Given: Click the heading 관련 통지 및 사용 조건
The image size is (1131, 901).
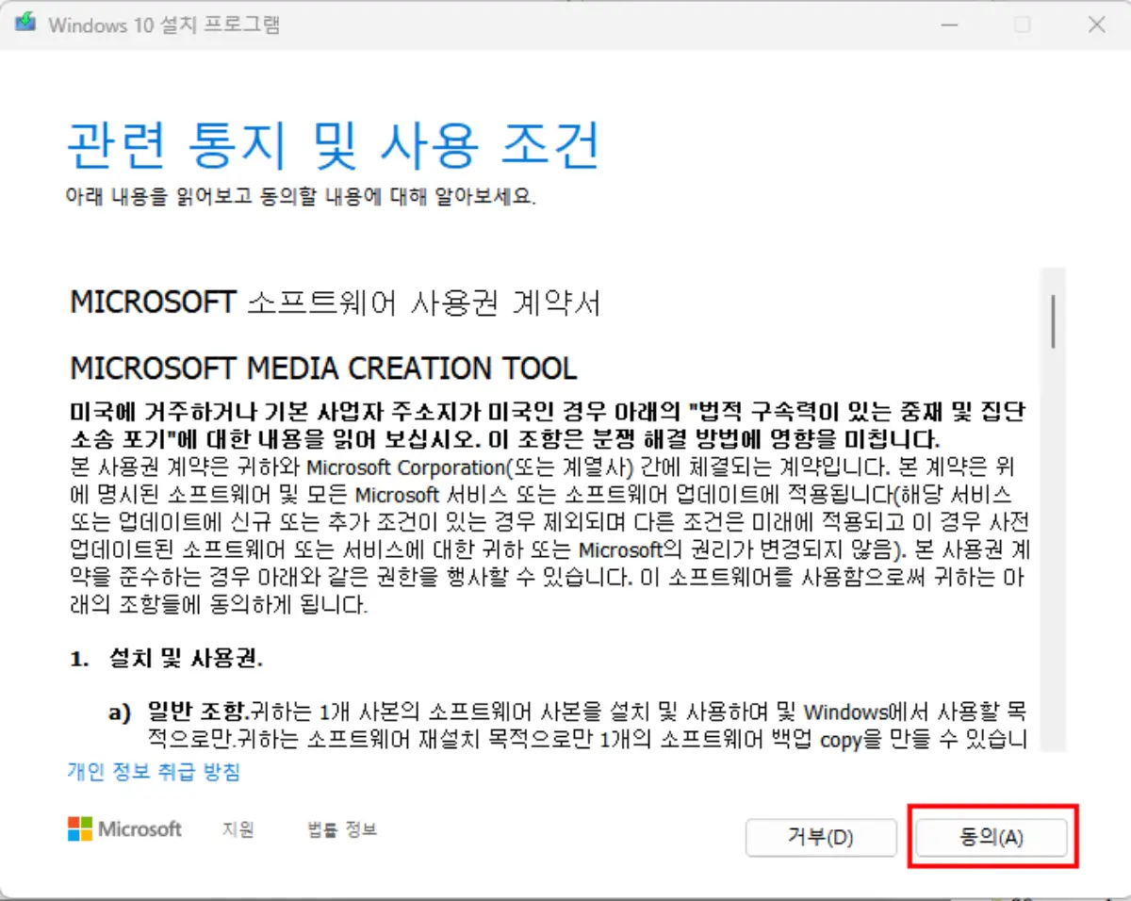Looking at the screenshot, I should click(x=334, y=146).
